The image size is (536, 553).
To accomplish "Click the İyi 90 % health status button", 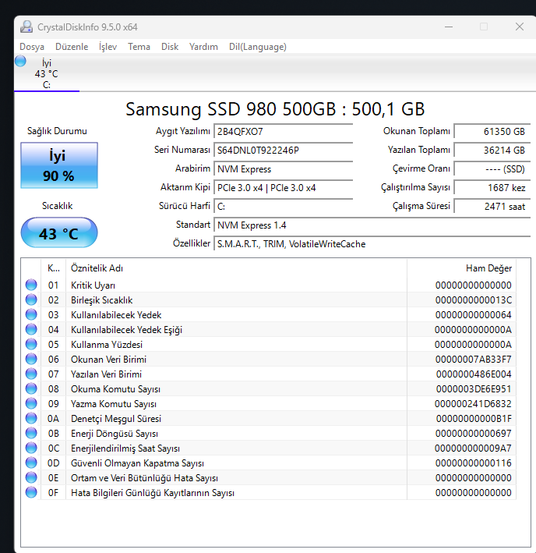I will (58, 166).
